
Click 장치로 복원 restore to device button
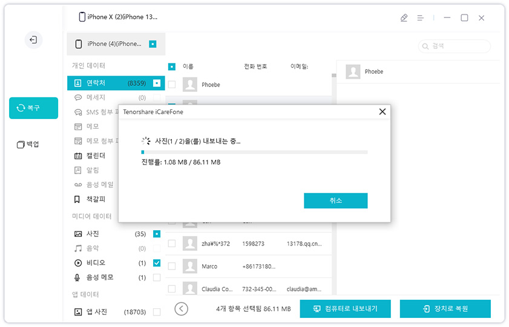pyautogui.click(x=445, y=309)
